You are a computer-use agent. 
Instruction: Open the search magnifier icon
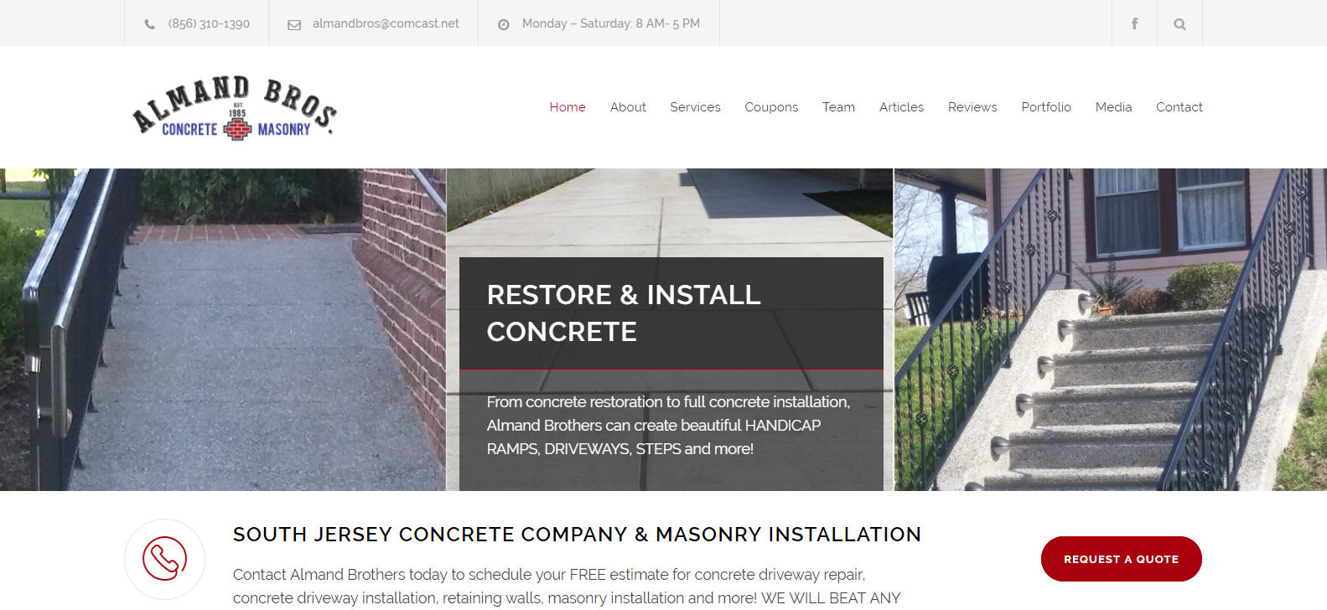(1179, 23)
